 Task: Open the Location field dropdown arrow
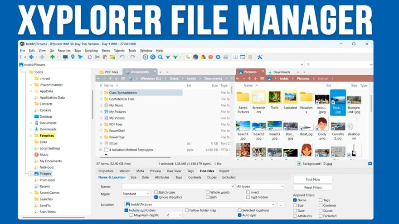tap(273, 205)
